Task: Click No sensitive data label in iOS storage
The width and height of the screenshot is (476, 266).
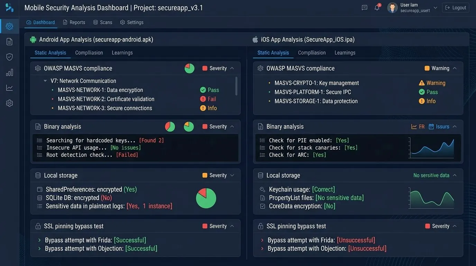Action: 431,175
